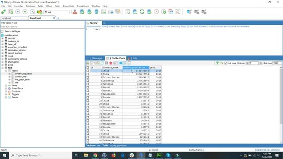Switch to form view icon in the result toolbar
This screenshot has width=283, height=159.
(125, 63)
